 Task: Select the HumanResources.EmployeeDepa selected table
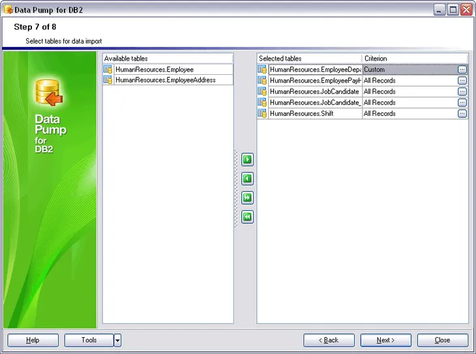tap(315, 70)
